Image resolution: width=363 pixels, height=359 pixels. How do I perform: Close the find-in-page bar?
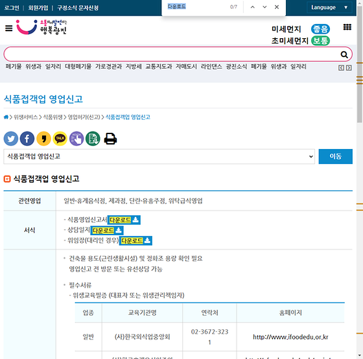coord(277,7)
